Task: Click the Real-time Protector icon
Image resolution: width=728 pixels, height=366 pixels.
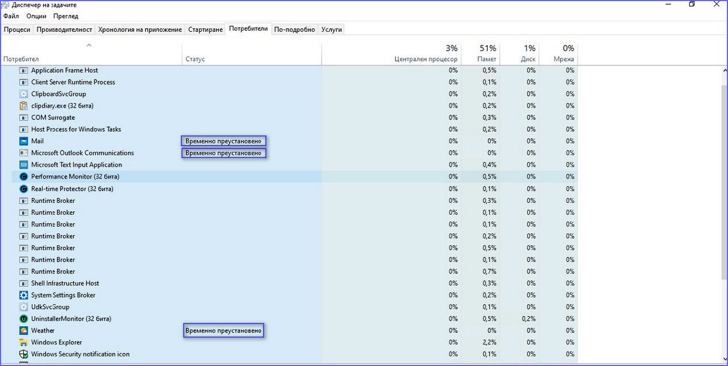Action: click(x=23, y=189)
